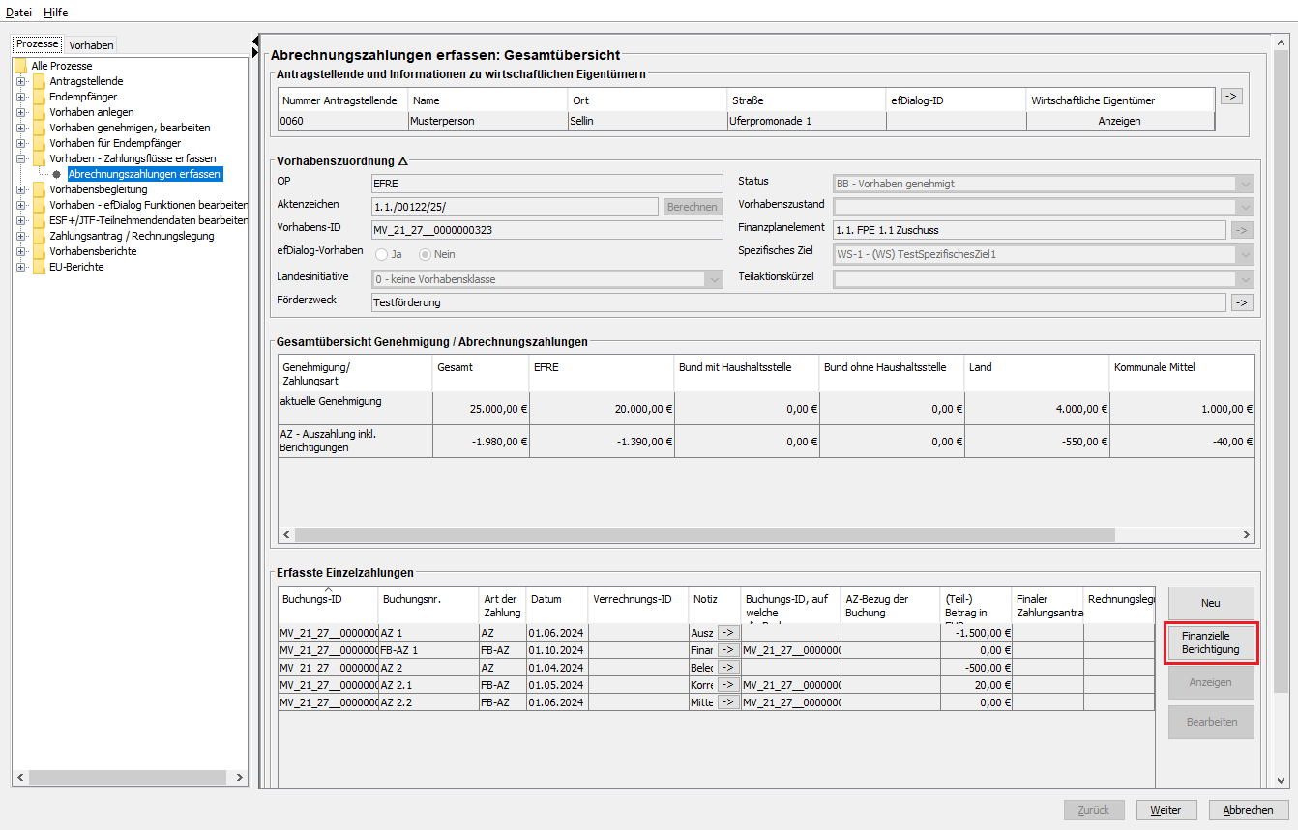Collapse the Vorhabenszuordnung section triangle
The width and height of the screenshot is (1298, 830).
tap(402, 161)
